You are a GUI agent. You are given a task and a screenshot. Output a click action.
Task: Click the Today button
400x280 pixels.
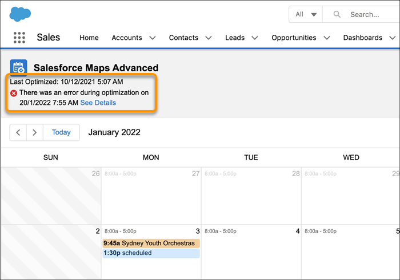tap(61, 132)
